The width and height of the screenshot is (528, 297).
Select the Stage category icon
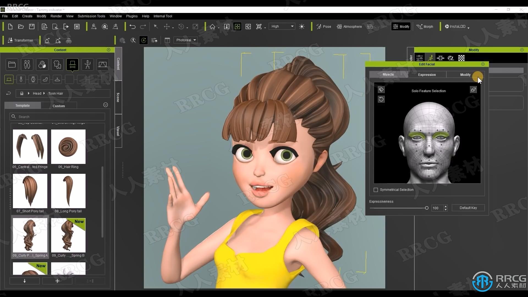tap(103, 65)
